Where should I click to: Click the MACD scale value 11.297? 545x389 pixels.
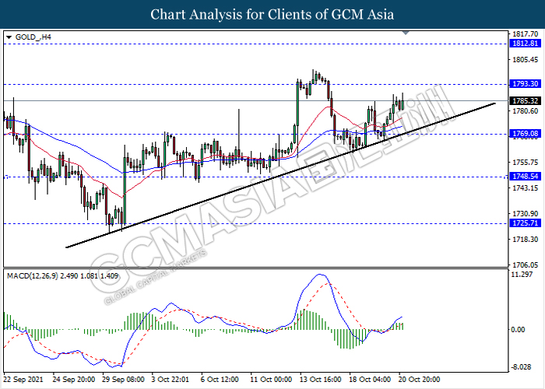coord(522,275)
